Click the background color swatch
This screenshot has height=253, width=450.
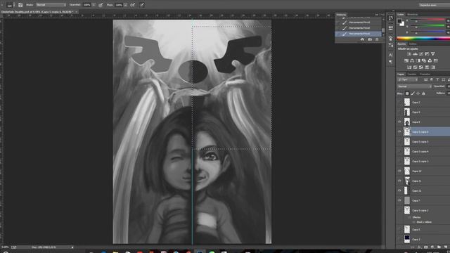click(x=402, y=24)
